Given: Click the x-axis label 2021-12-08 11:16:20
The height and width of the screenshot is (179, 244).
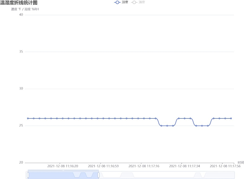Looking at the screenshot, I should pyautogui.click(x=63, y=166).
